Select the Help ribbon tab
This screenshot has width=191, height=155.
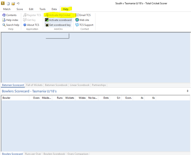(x=66, y=9)
